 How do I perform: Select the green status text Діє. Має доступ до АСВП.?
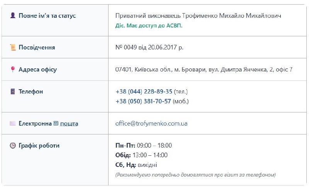click(149, 25)
